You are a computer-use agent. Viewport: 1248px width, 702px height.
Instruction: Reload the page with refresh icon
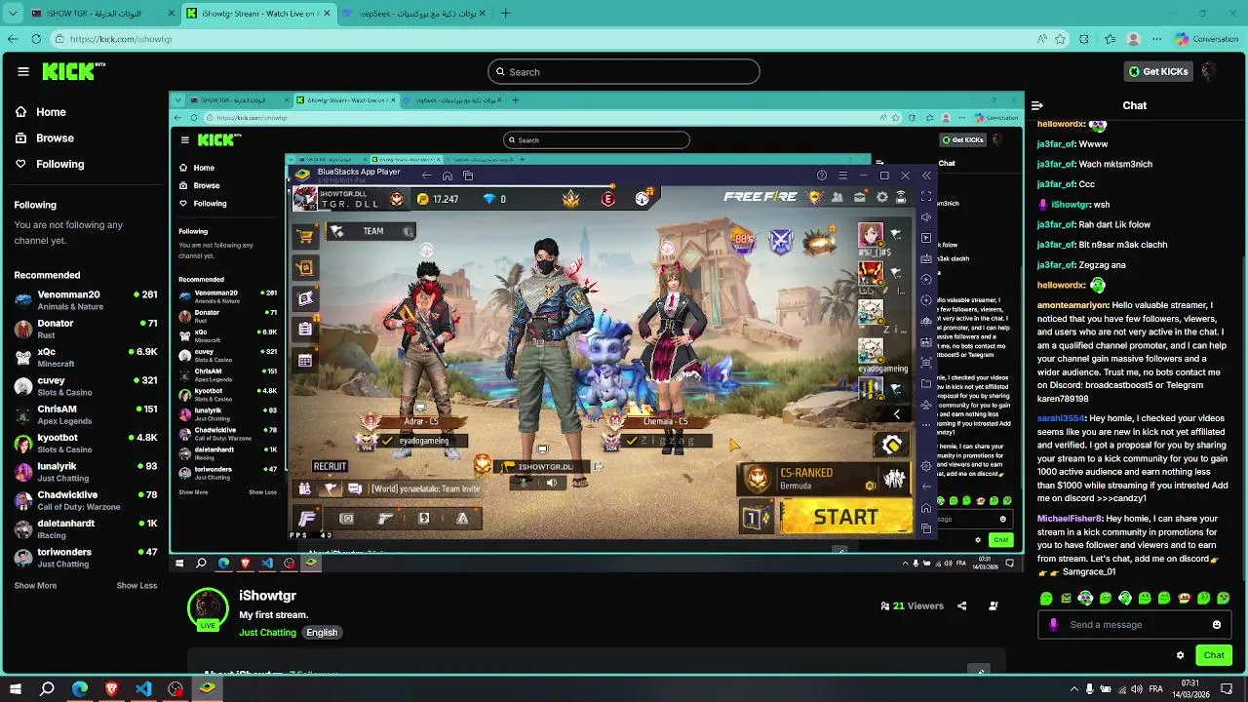pos(36,39)
